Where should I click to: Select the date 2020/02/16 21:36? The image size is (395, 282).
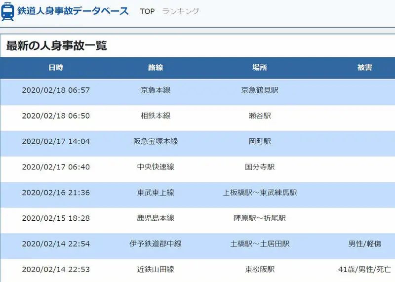56,193
